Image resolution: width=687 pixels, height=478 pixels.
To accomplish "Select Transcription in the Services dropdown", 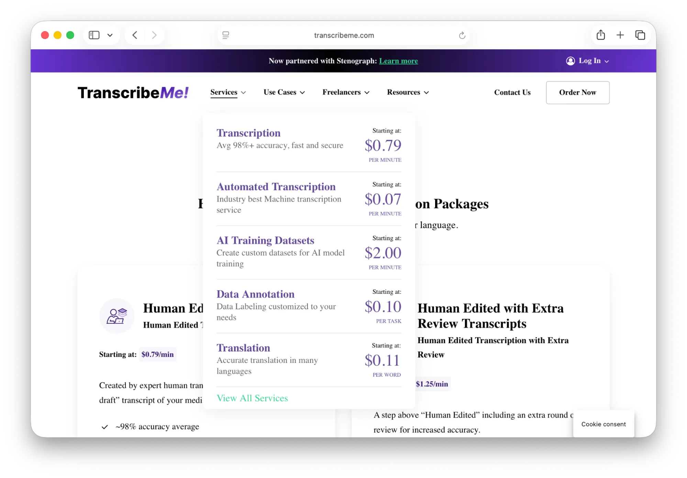I will 248,133.
